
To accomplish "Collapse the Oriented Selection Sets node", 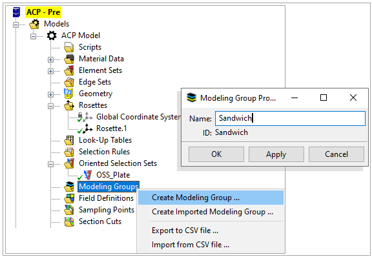I will tap(50, 164).
